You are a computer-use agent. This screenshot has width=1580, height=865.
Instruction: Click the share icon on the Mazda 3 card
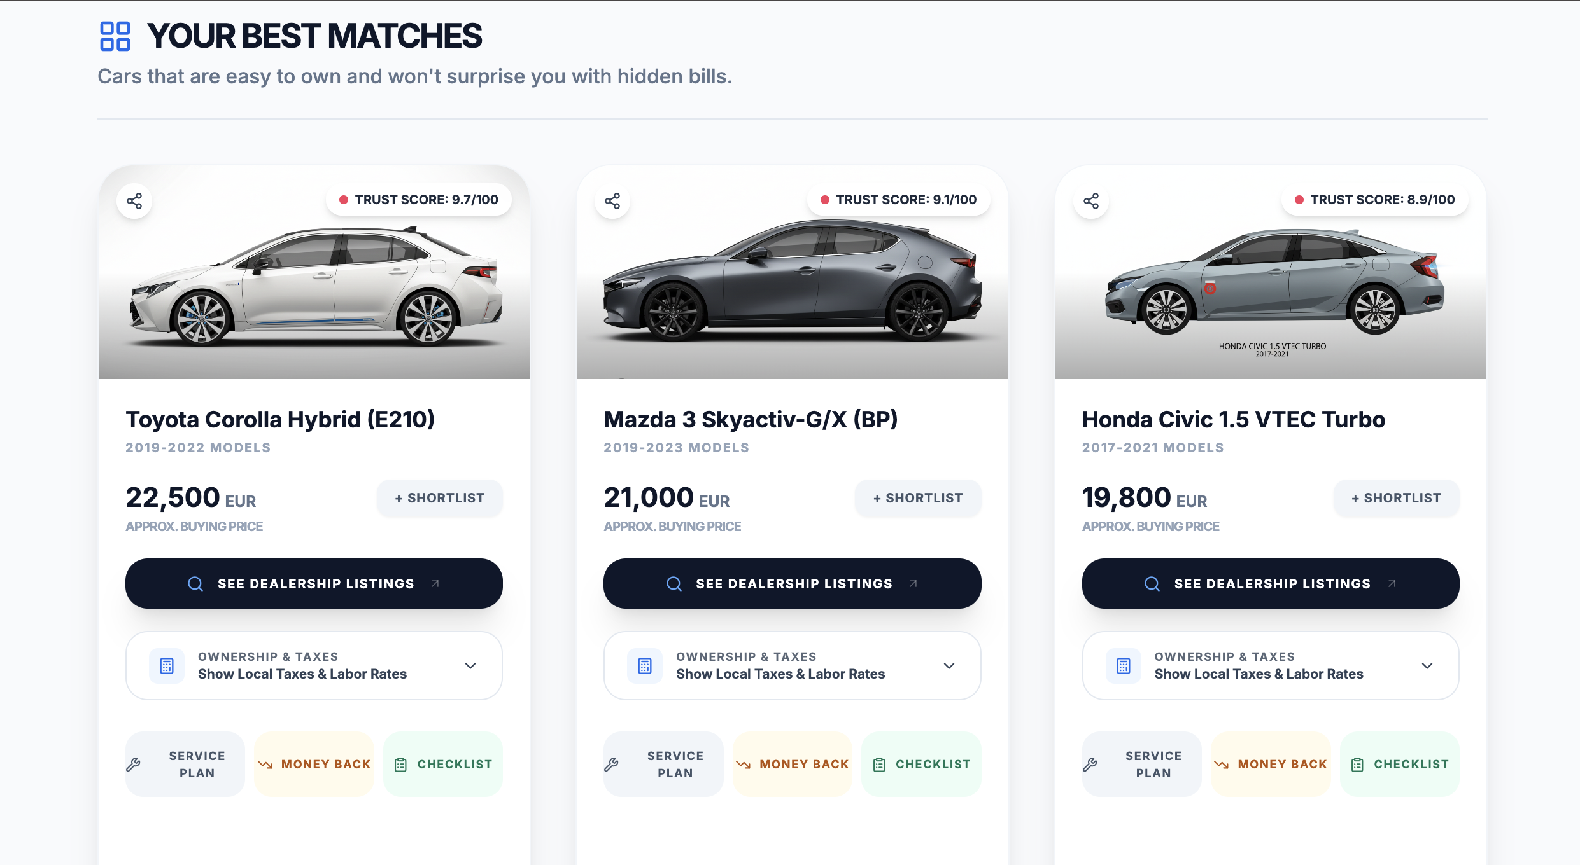click(x=612, y=200)
